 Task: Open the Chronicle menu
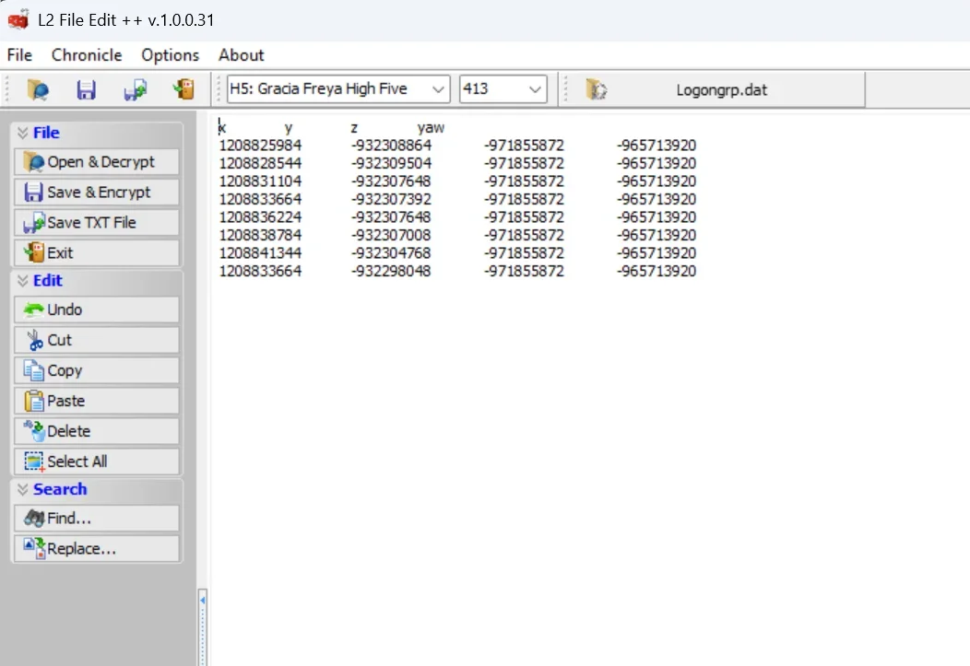[x=87, y=55]
